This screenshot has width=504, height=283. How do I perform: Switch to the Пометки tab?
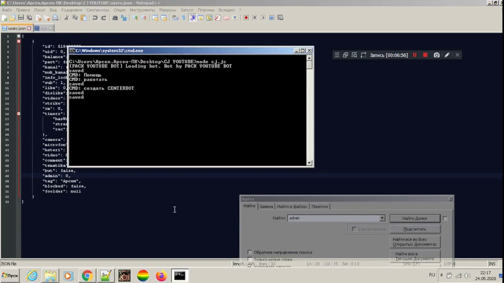tap(320, 206)
